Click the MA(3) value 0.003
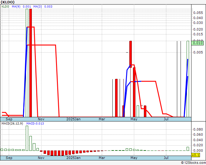 point(48,7)
